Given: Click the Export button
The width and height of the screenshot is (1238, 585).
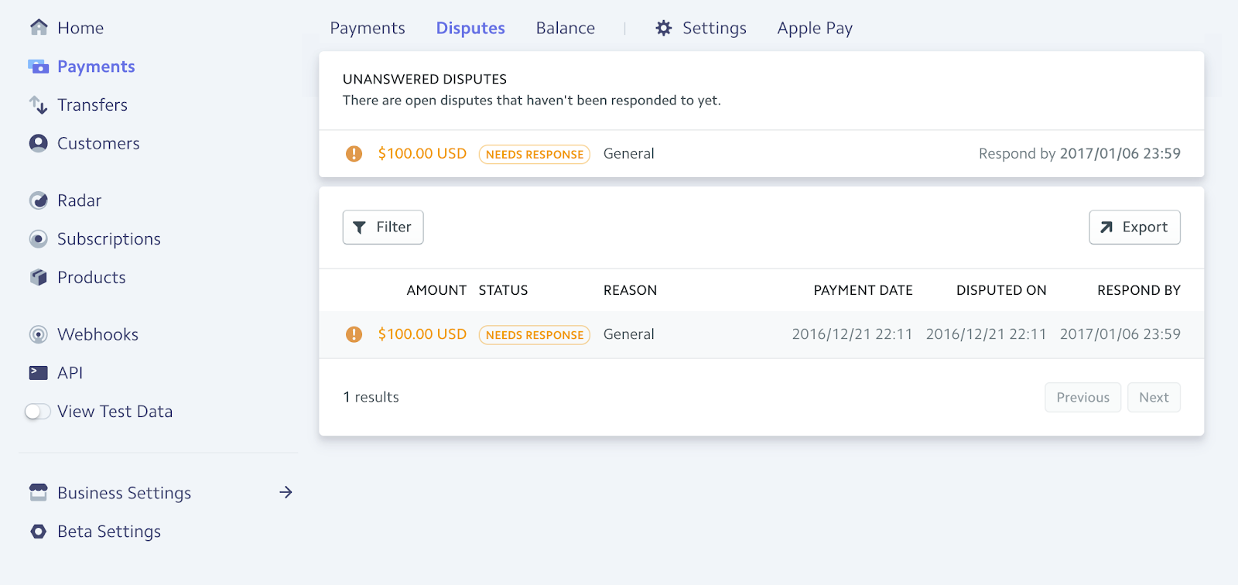Looking at the screenshot, I should click(x=1134, y=227).
